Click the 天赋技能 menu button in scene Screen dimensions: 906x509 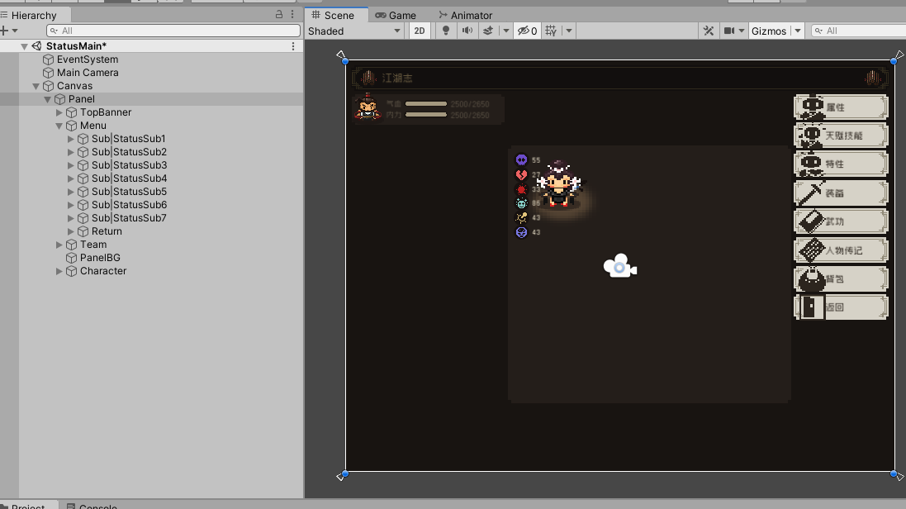(x=841, y=136)
